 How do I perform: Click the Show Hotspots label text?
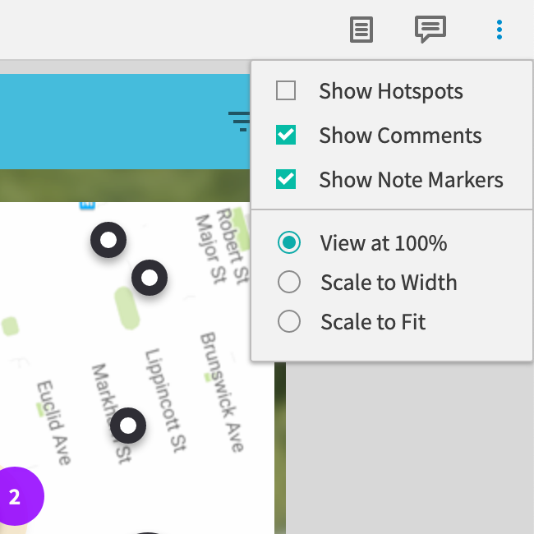pos(391,90)
